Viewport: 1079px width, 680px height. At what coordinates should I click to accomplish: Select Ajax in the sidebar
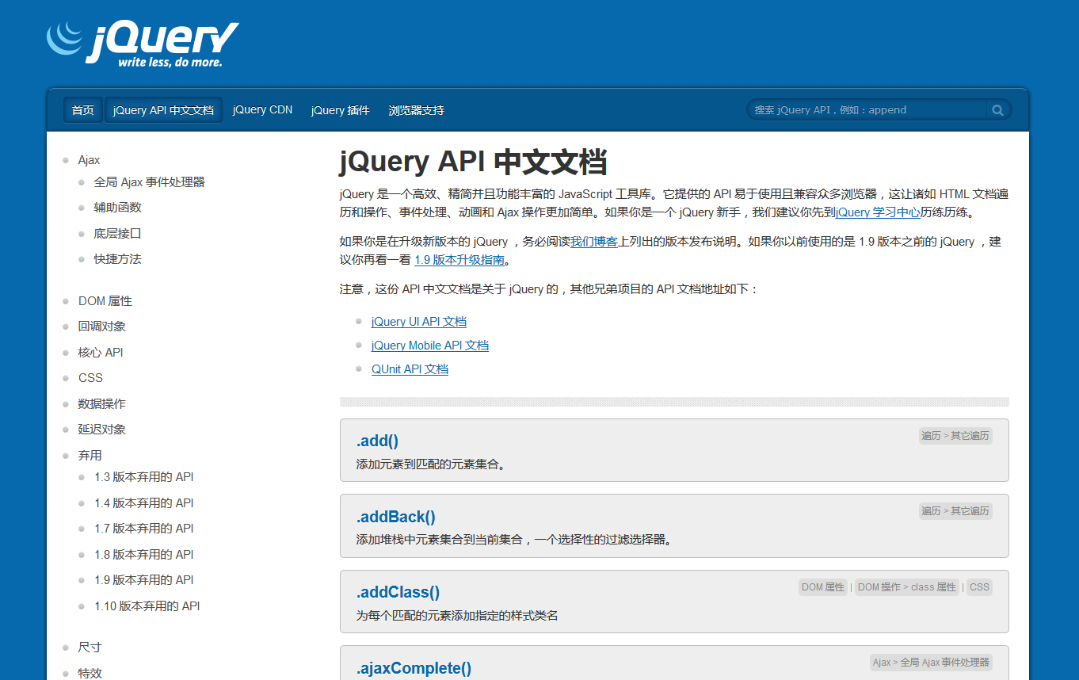tap(89, 160)
